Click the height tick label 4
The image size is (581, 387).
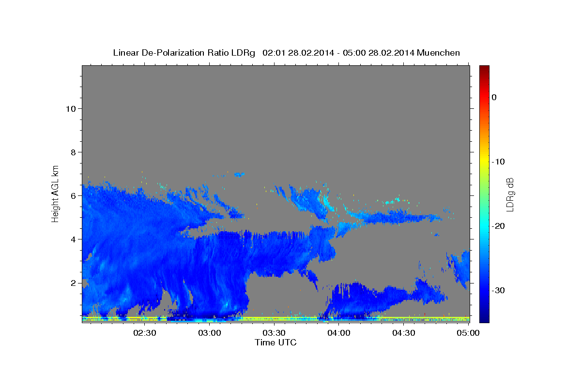point(74,239)
